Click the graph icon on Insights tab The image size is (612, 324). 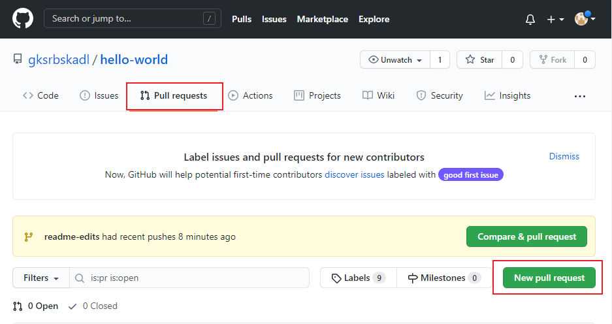pos(489,95)
